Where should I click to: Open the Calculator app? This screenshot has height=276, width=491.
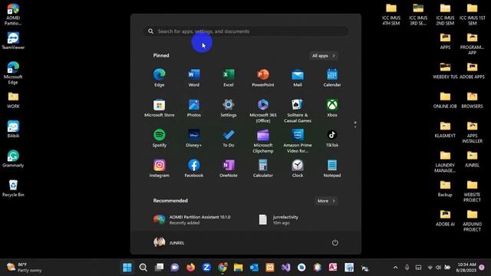point(263,169)
